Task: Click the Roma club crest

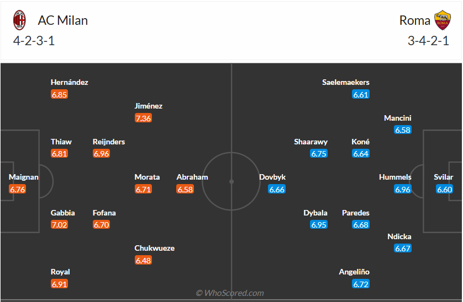Action: click(442, 20)
